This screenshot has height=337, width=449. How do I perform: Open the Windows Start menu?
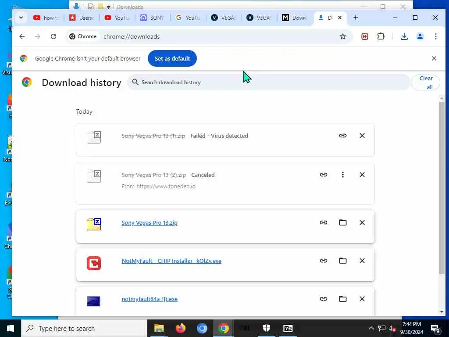[11, 328]
